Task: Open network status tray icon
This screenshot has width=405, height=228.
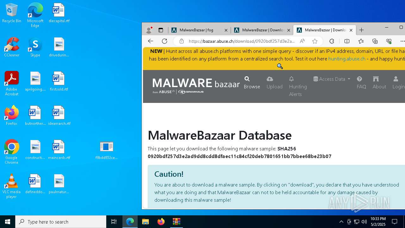Action: click(357, 222)
